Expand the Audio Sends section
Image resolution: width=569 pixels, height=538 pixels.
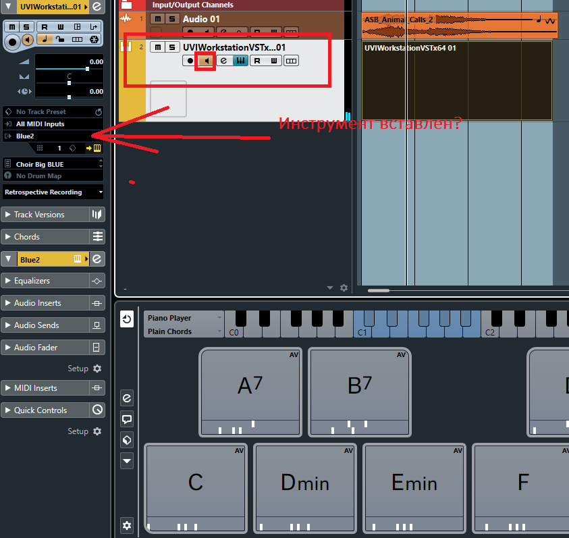coord(7,325)
